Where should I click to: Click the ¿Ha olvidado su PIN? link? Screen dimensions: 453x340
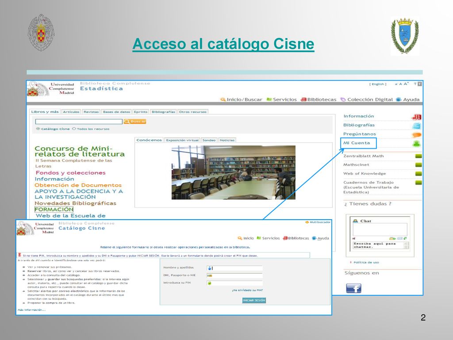coord(247,290)
